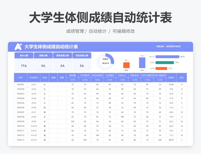Select the 合计人数 card header
This screenshot has height=154, width=201.
(x=24, y=55)
